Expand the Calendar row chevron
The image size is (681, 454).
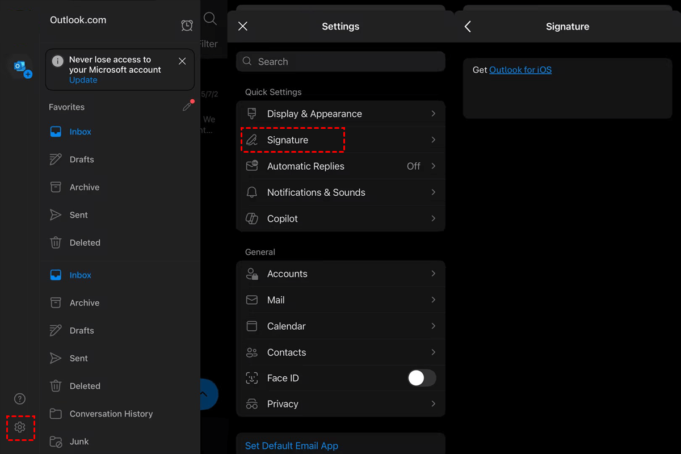pyautogui.click(x=433, y=326)
